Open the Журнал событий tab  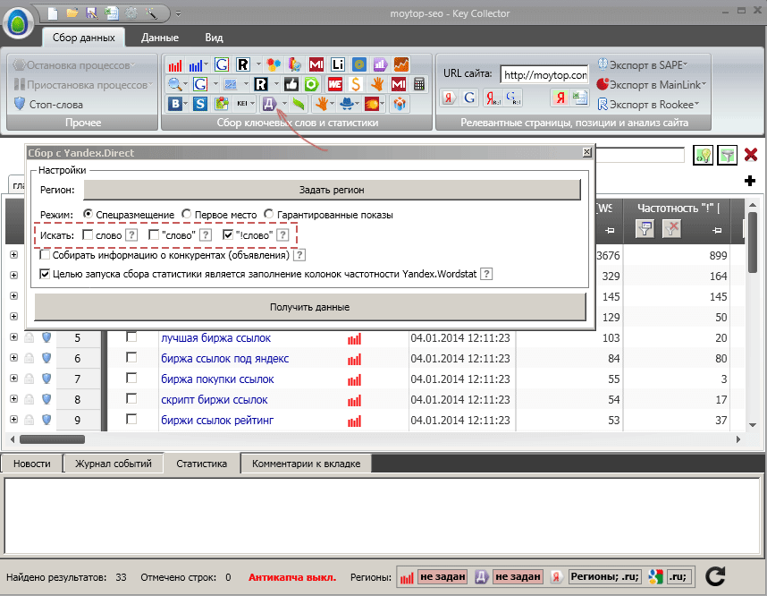point(114,464)
